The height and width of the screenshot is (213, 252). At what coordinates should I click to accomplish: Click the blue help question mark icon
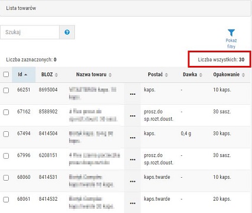coord(67,32)
